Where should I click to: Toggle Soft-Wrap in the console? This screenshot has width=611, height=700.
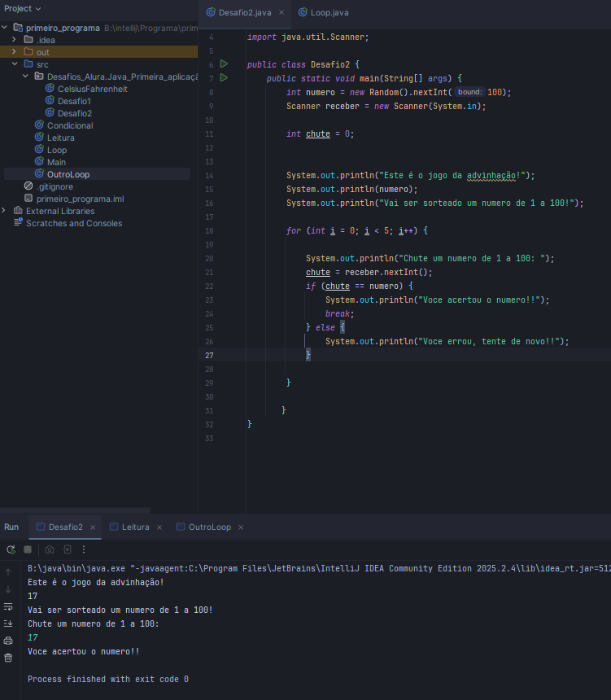[8, 606]
